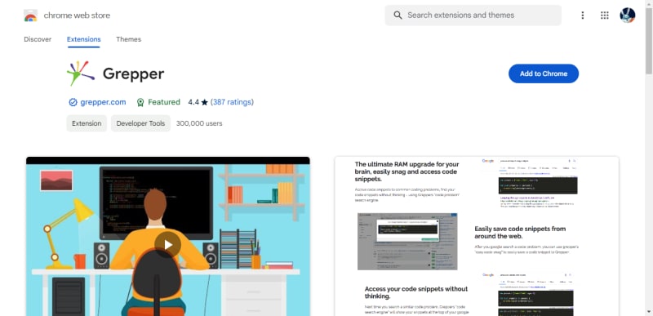Select the Extensions tab

tap(84, 39)
